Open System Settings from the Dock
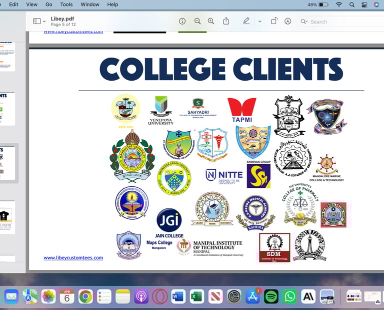The width and height of the screenshot is (384, 310). click(234, 296)
